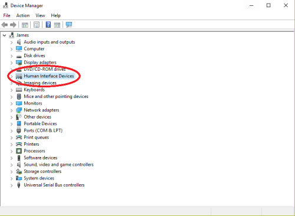Click the Audio inputs and outputs speaker icon
Image resolution: width=295 pixels, height=216 pixels.
point(19,42)
